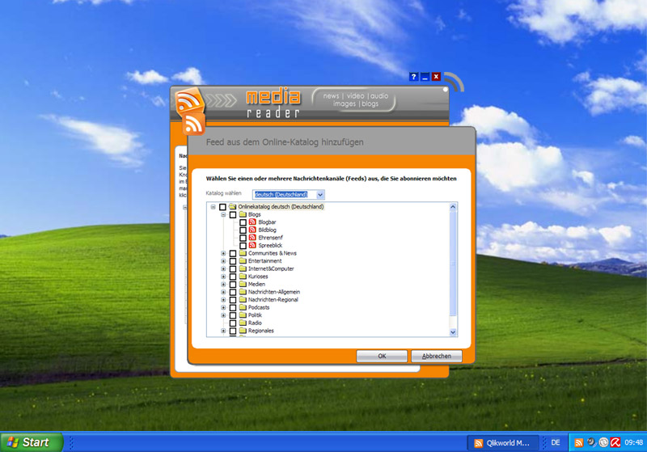
Task: Click the Kurioses folder icon
Action: point(243,277)
